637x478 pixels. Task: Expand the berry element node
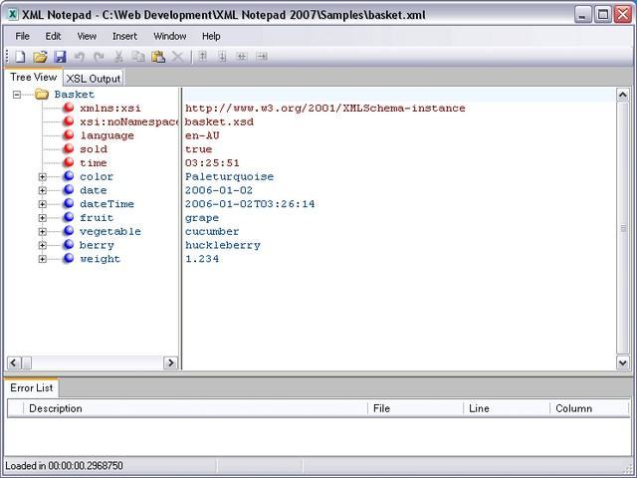coord(42,246)
